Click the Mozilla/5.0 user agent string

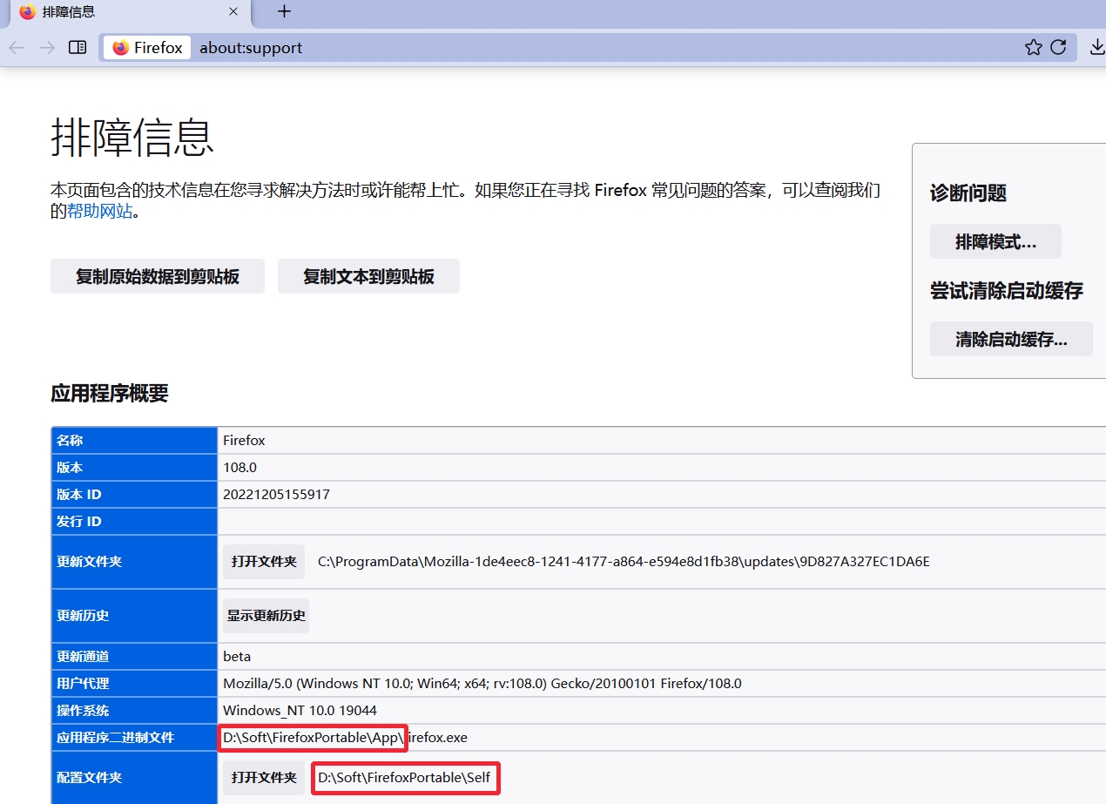482,684
